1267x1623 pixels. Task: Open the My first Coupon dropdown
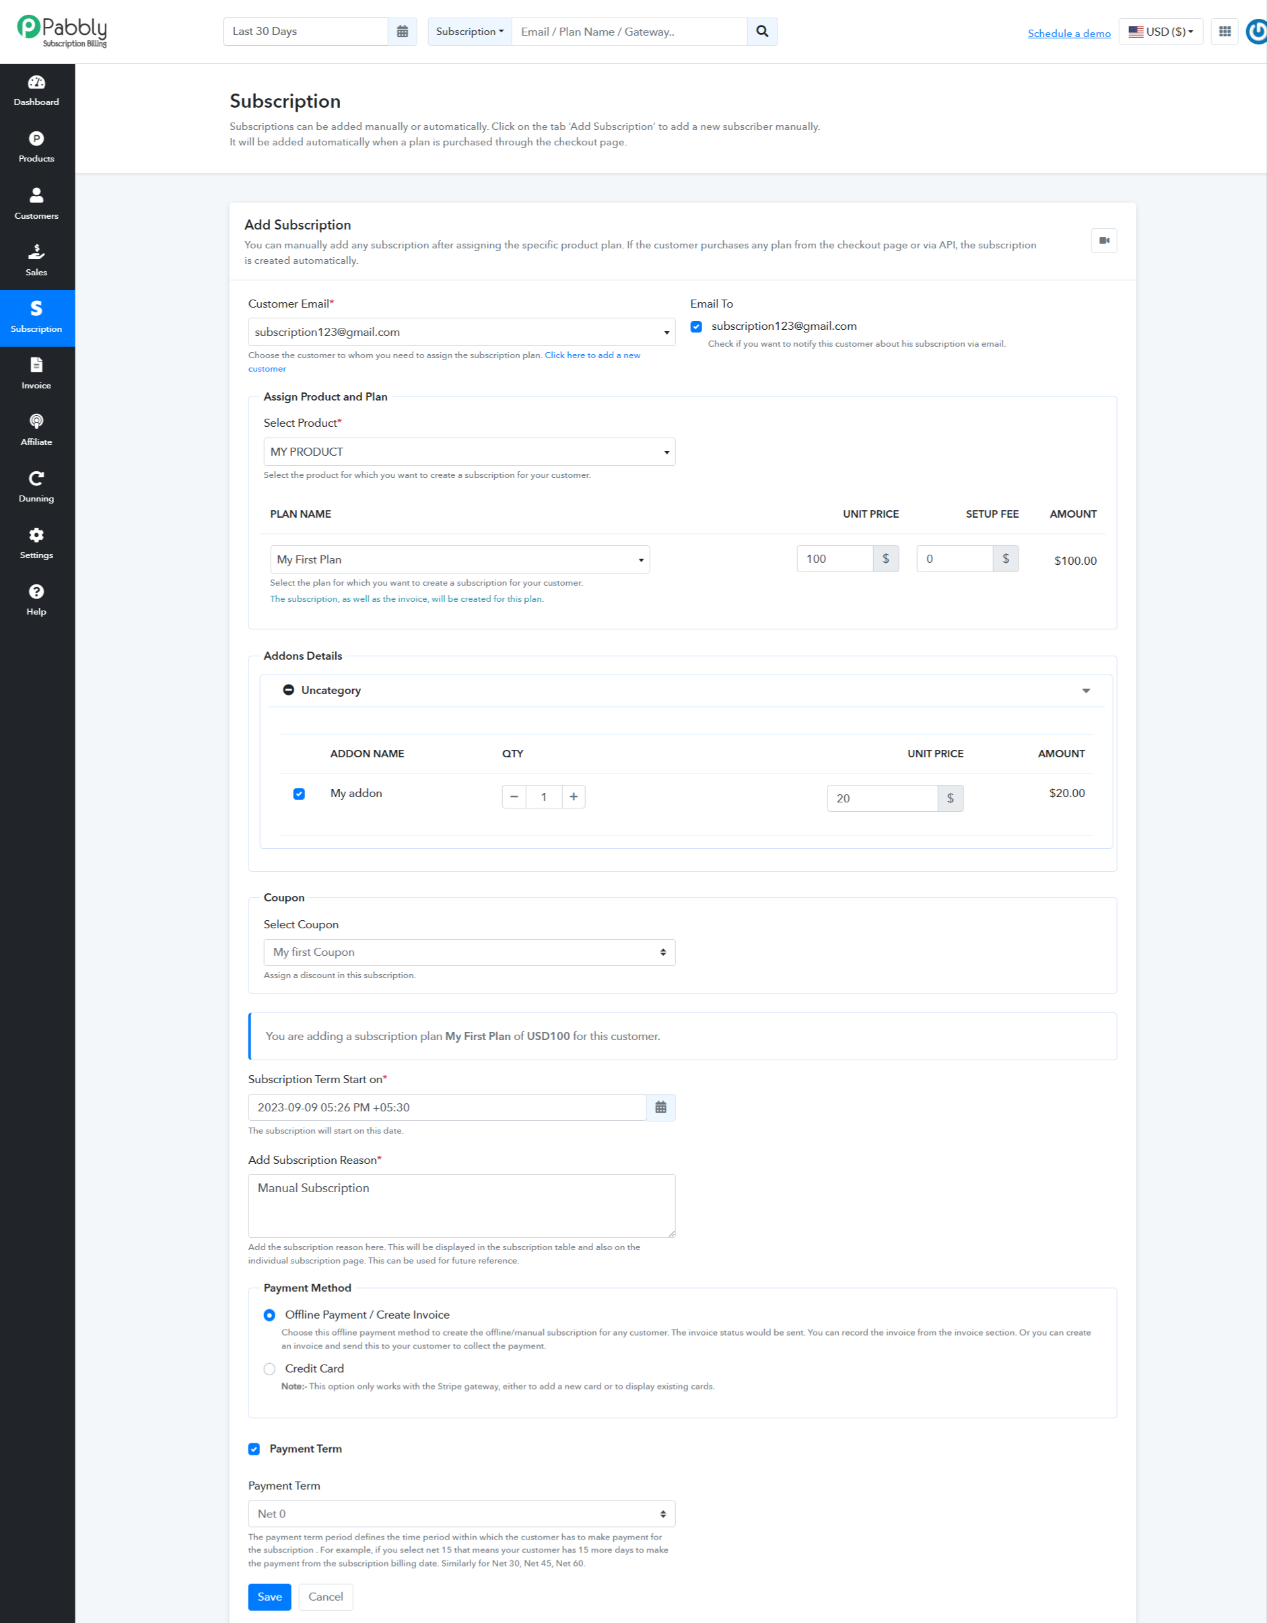tap(469, 952)
